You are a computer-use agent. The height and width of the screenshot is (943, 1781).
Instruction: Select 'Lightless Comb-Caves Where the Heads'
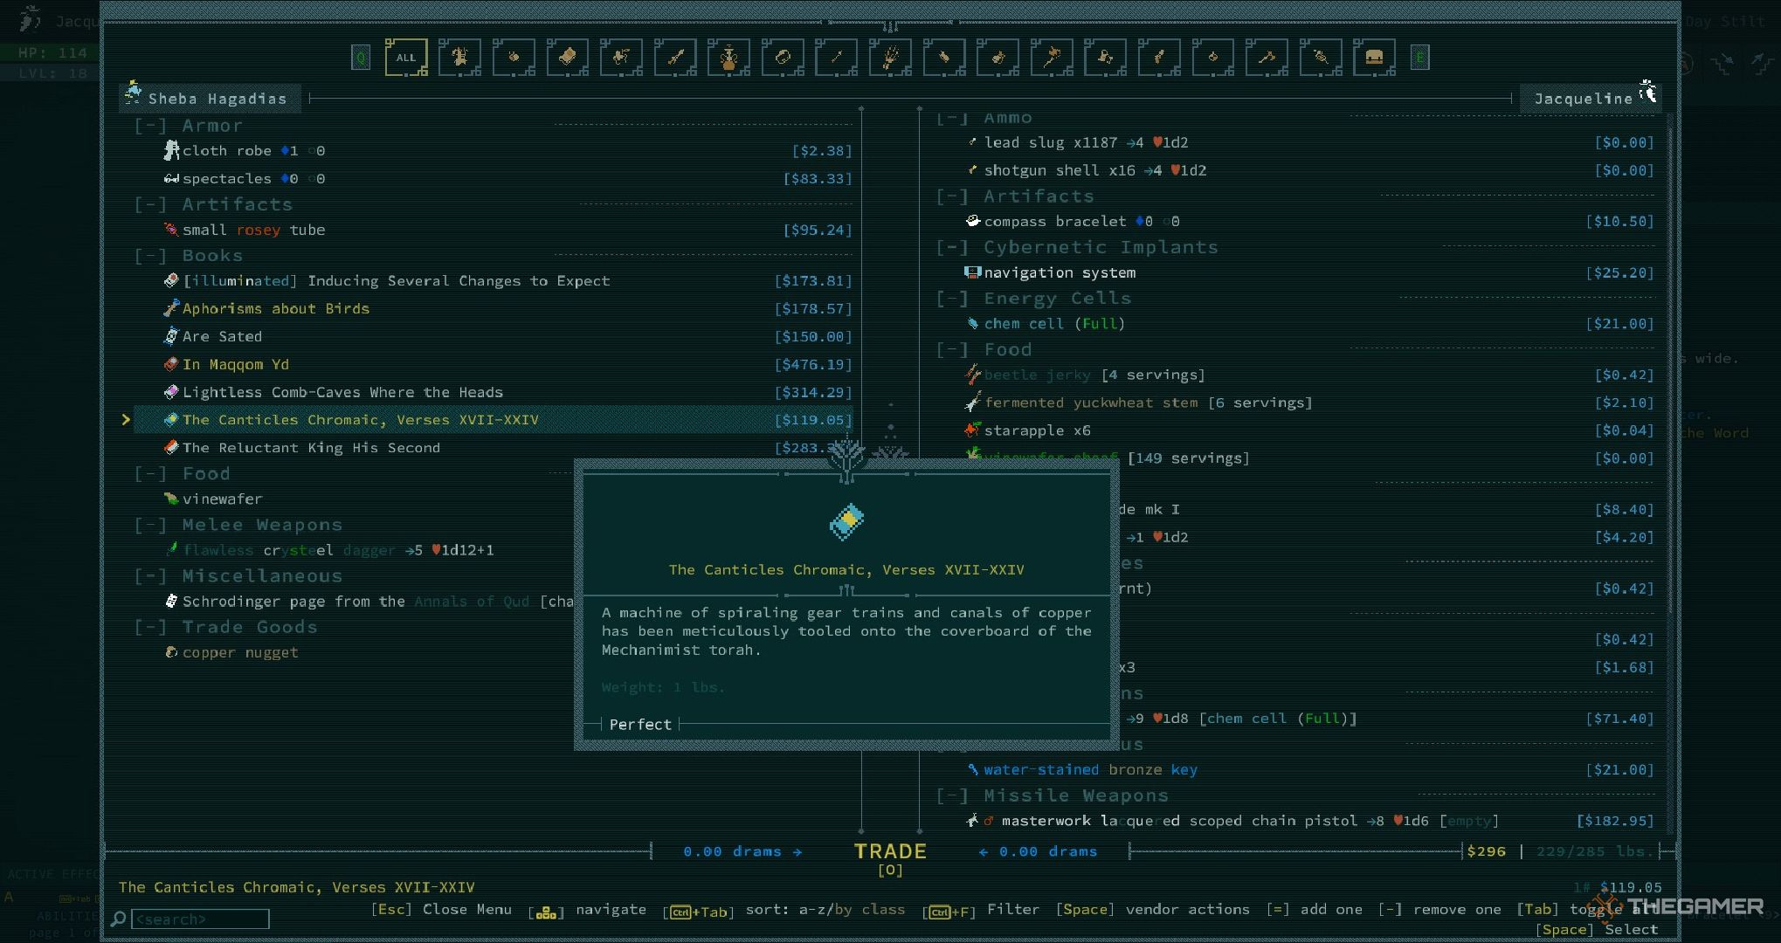[x=494, y=392]
